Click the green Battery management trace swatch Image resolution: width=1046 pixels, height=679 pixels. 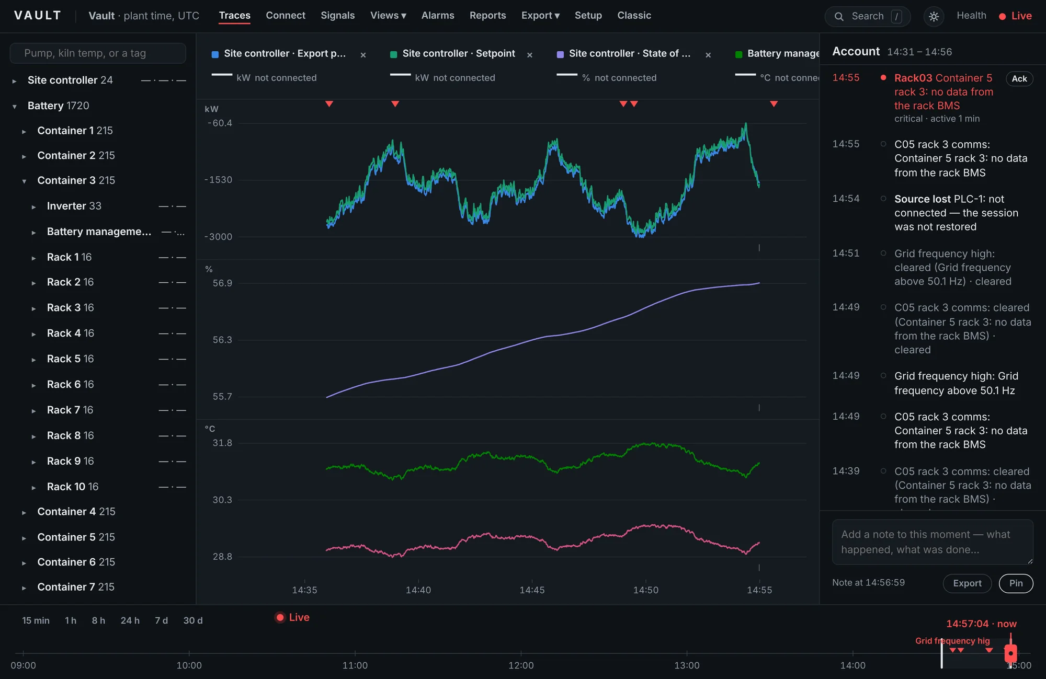[738, 54]
